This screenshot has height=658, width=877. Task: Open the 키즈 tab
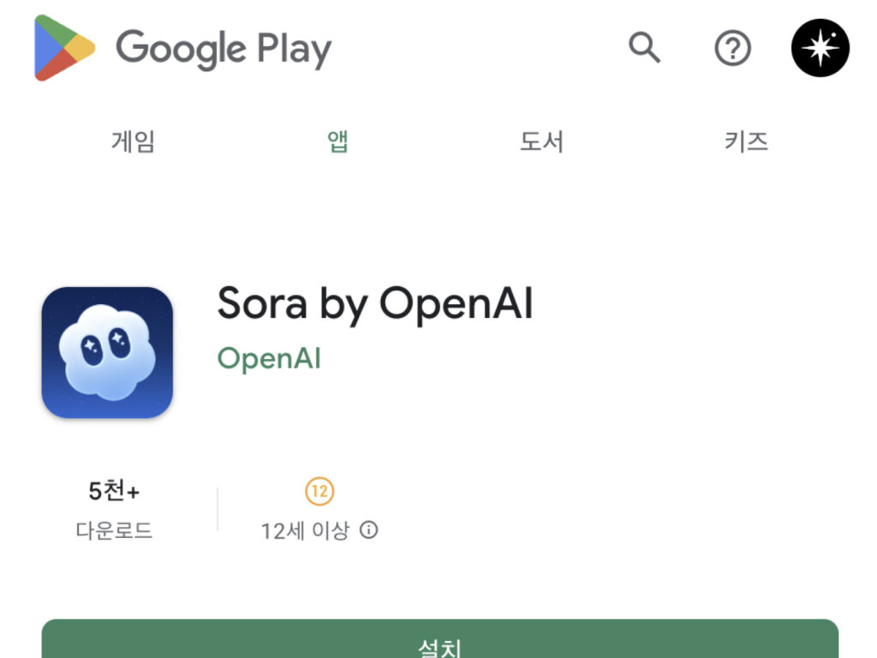746,141
